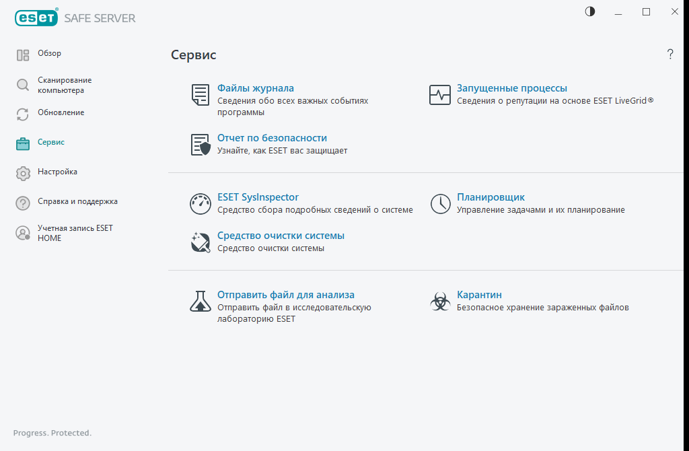Click the log files document icon
The image size is (689, 451).
point(200,95)
